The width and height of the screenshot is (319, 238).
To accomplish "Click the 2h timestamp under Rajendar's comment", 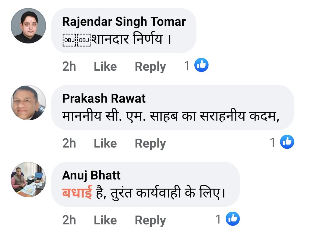I will click(69, 67).
